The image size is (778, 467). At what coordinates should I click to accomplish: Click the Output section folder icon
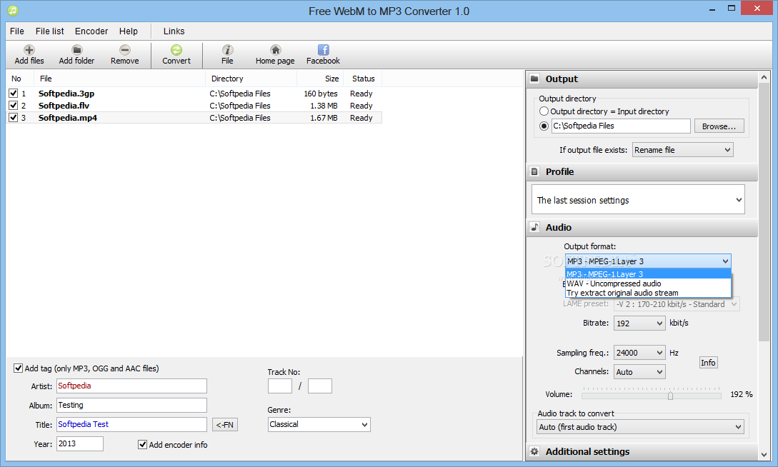(x=534, y=79)
